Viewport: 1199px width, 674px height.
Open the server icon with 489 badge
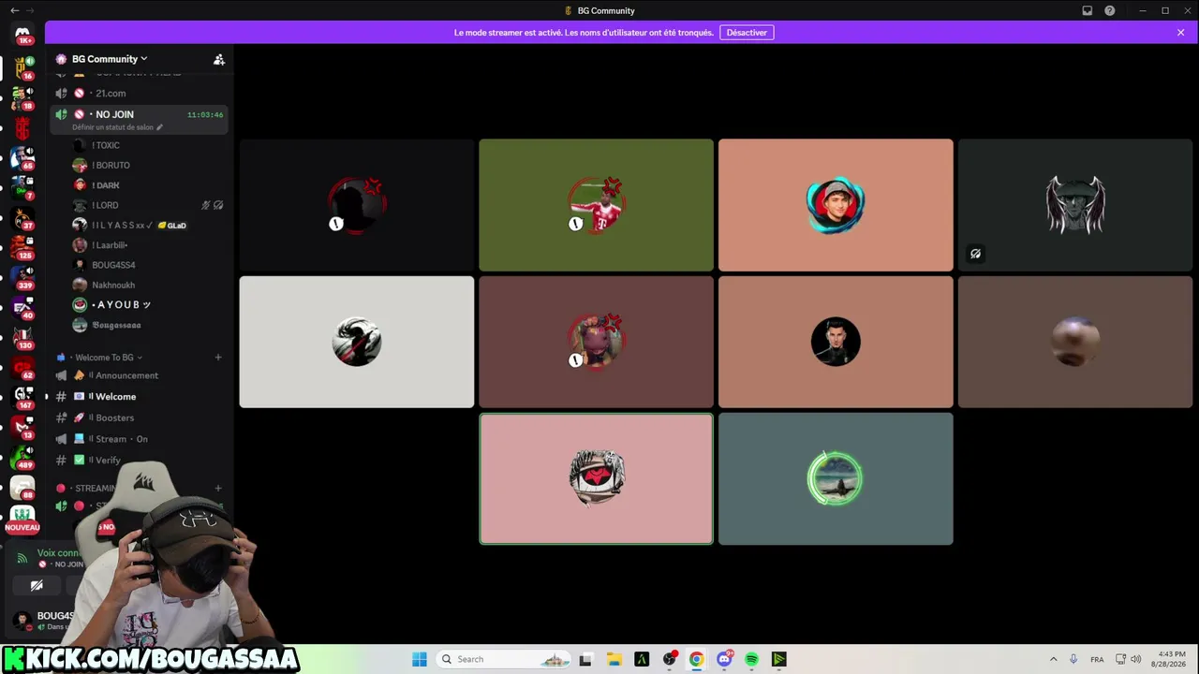coord(22,456)
